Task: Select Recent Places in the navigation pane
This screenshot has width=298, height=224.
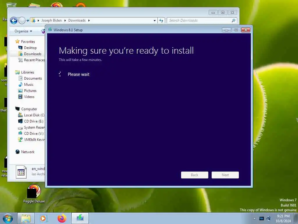Action: click(x=34, y=60)
